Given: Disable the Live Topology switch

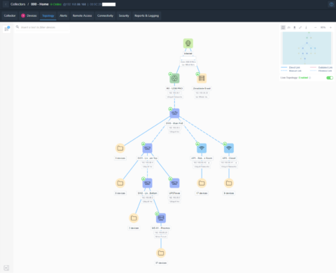Looking at the screenshot, I should tap(330, 78).
